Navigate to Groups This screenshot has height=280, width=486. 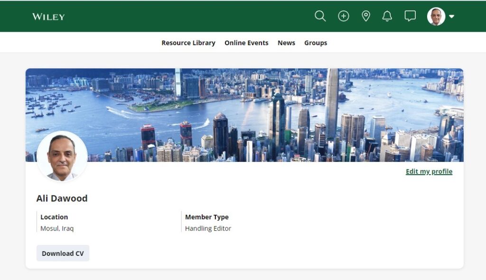click(x=316, y=43)
